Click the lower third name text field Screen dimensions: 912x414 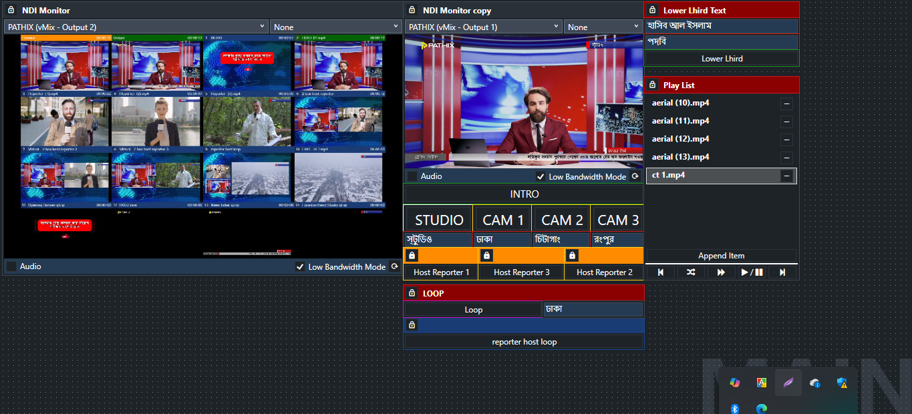tap(722, 25)
